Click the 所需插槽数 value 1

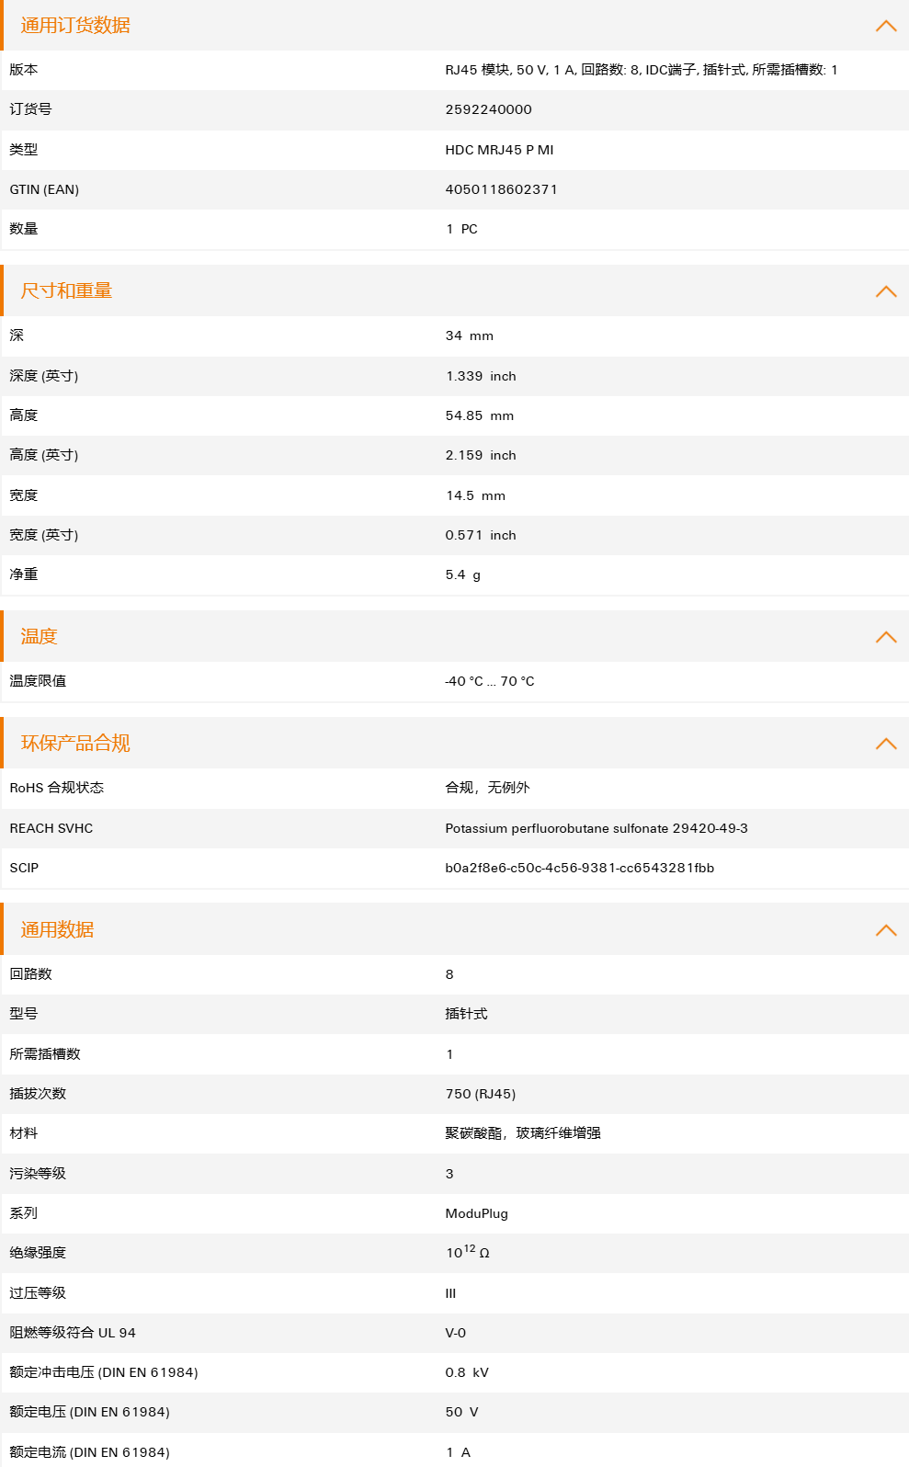(449, 1054)
